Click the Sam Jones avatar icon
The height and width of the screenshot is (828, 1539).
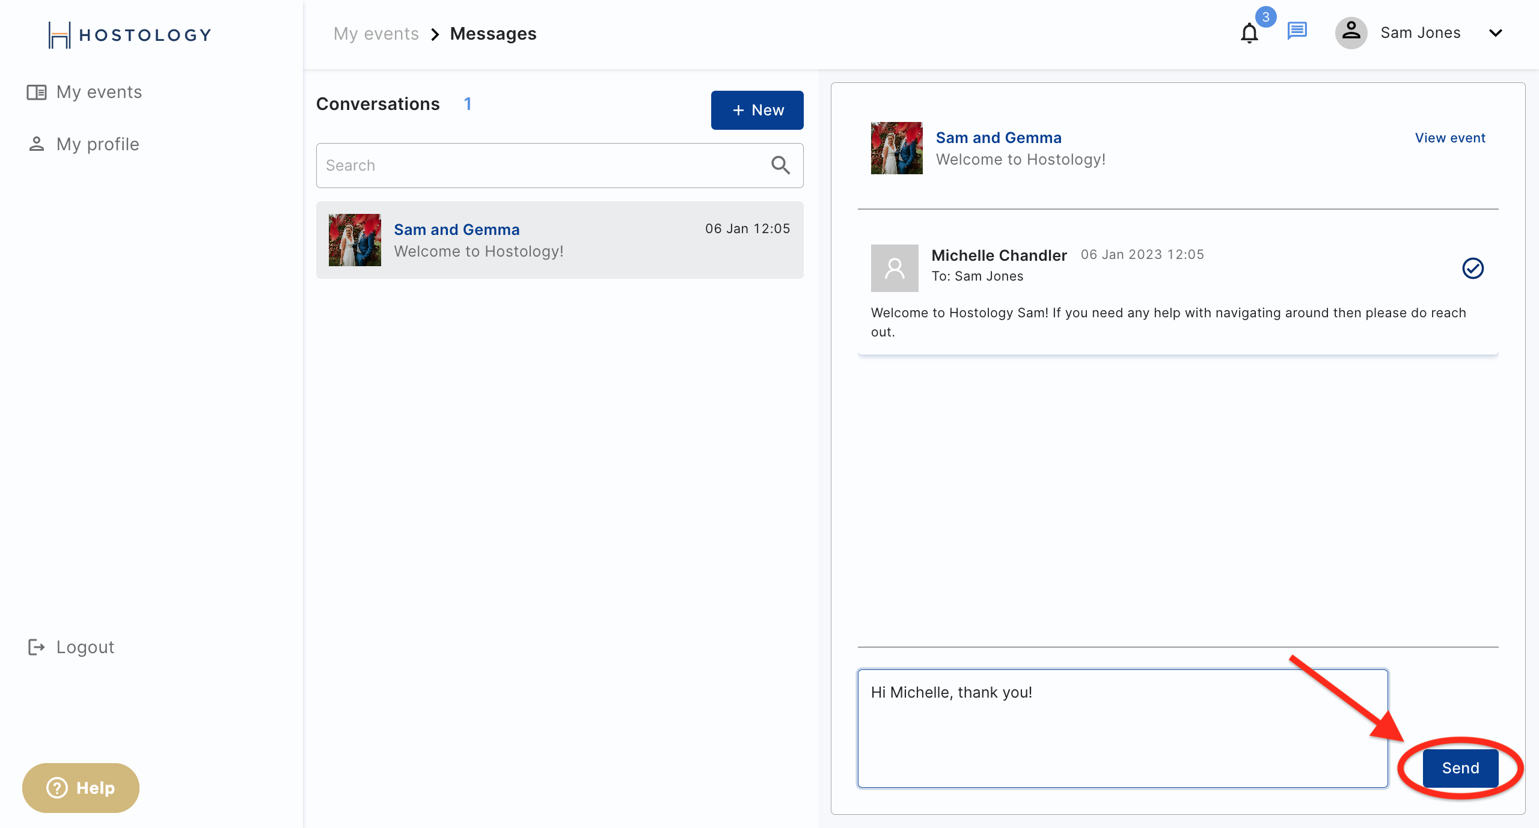tap(1351, 32)
